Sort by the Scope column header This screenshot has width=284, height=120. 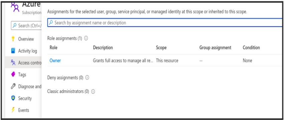coord(161,48)
